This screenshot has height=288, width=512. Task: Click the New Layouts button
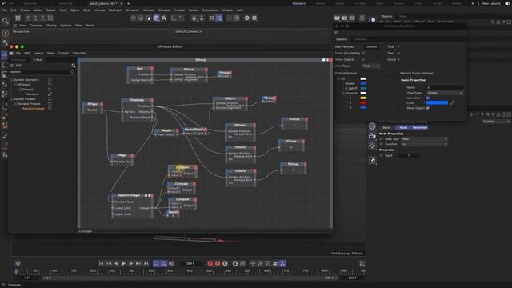pos(491,3)
